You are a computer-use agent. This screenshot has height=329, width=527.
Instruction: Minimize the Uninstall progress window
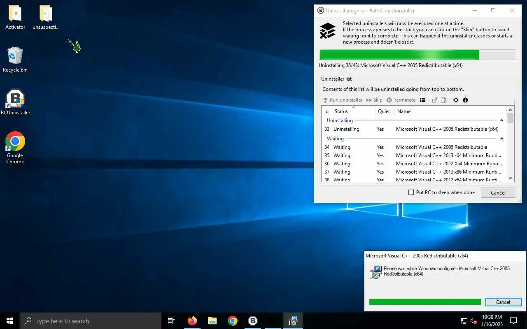coord(474,11)
